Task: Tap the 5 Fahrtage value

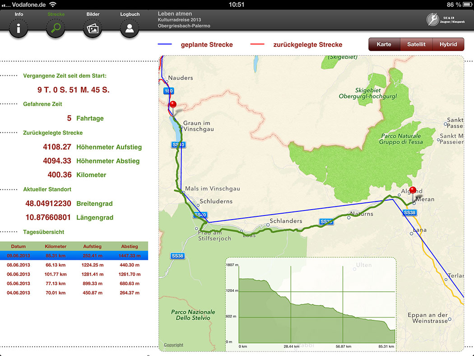Action: pos(69,118)
